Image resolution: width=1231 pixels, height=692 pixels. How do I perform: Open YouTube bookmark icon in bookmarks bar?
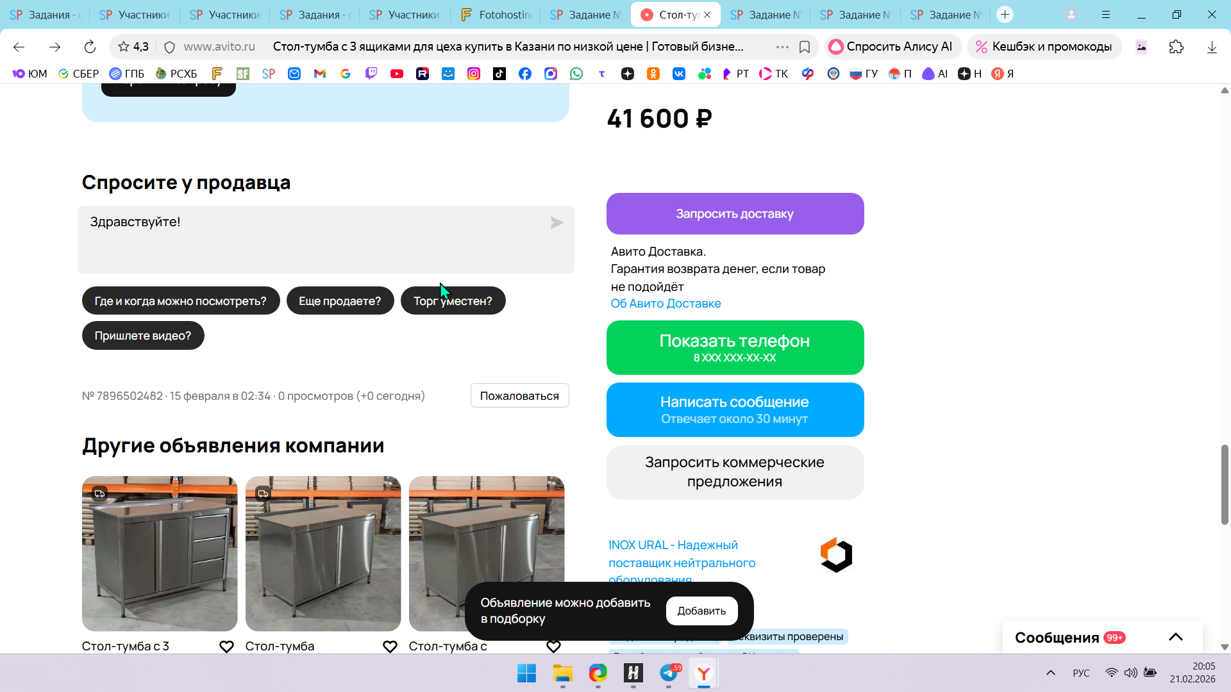pyautogui.click(x=397, y=74)
